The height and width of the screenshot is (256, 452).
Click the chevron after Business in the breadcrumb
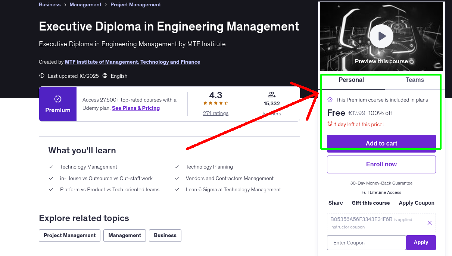[65, 4]
